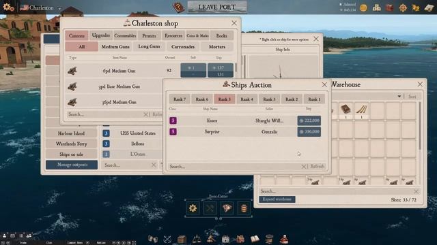Viewport: 437px width, 245px height.
Task: Switch to the Permits tab in shop
Action: (149, 35)
